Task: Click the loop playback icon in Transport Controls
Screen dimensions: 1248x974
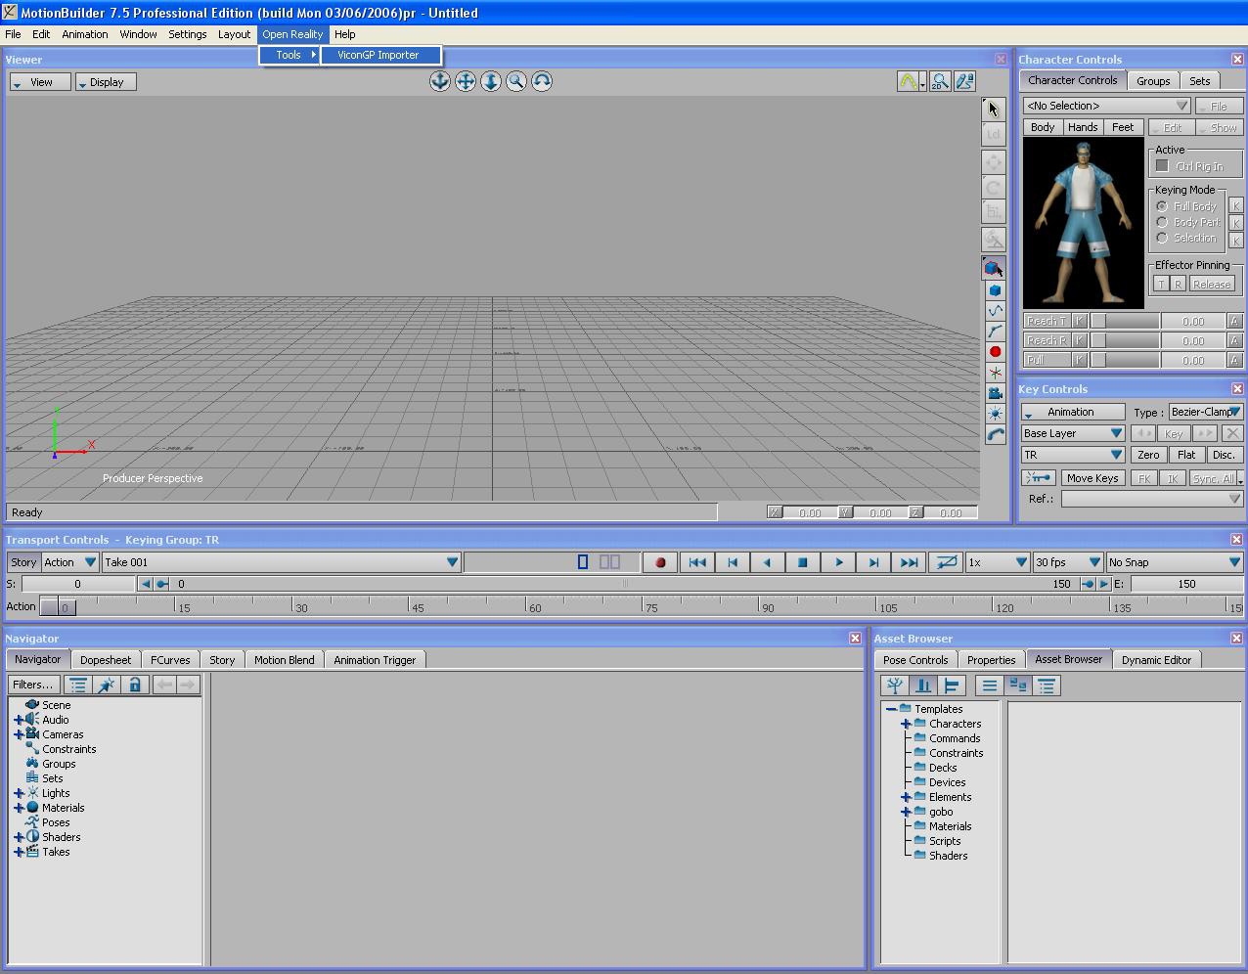Action: [x=945, y=562]
